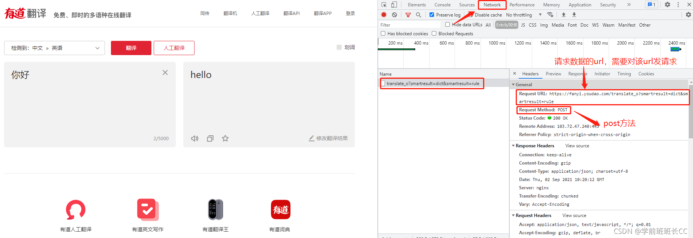Toggle the device toolbar icon
The image size is (693, 238).
pos(394,5)
